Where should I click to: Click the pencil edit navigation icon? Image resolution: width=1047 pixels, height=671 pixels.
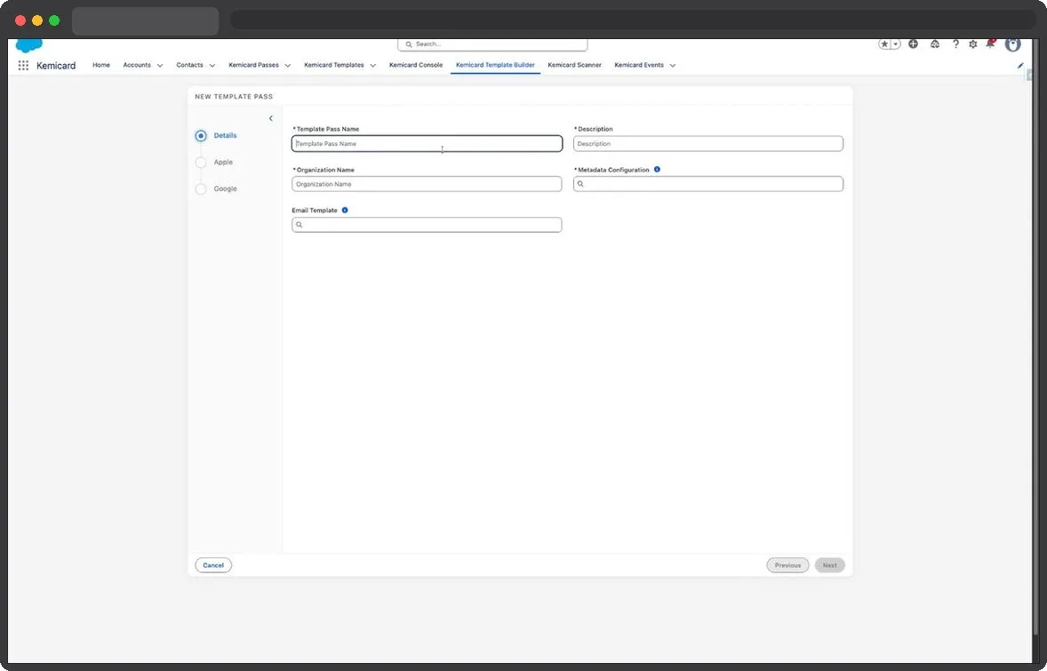point(1020,66)
